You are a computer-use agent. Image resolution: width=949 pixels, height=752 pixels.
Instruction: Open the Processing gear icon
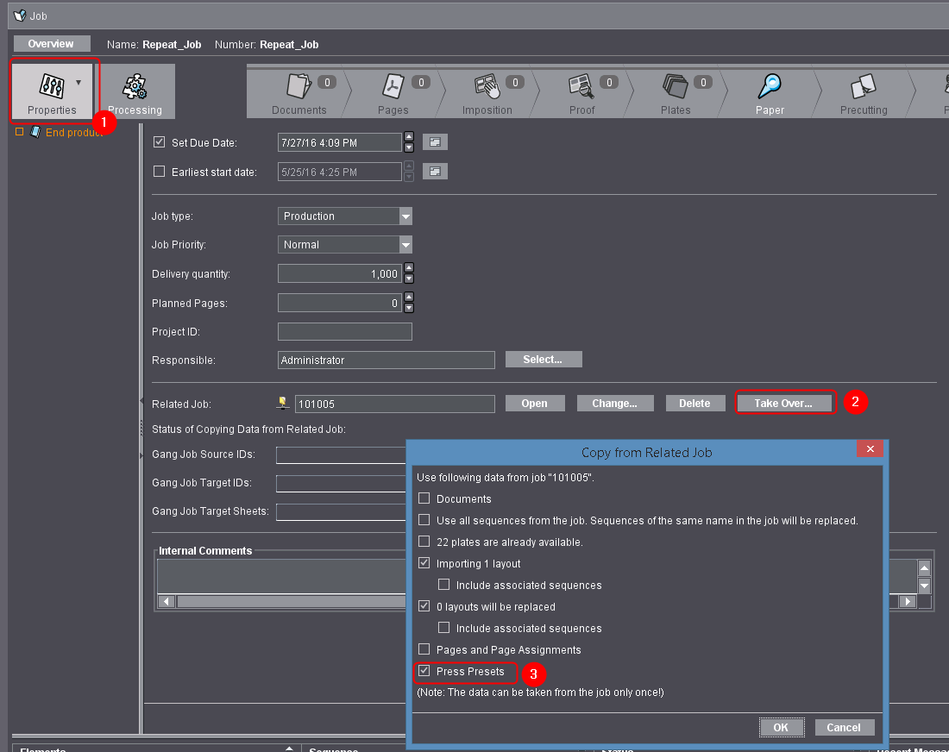point(135,87)
